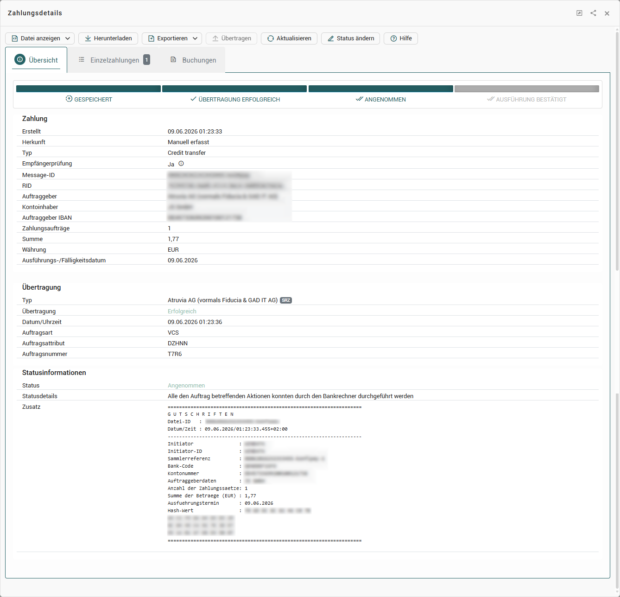The width and height of the screenshot is (620, 597).
Task: Click the SRZ badge next to Atruvia AG
Action: pos(286,300)
